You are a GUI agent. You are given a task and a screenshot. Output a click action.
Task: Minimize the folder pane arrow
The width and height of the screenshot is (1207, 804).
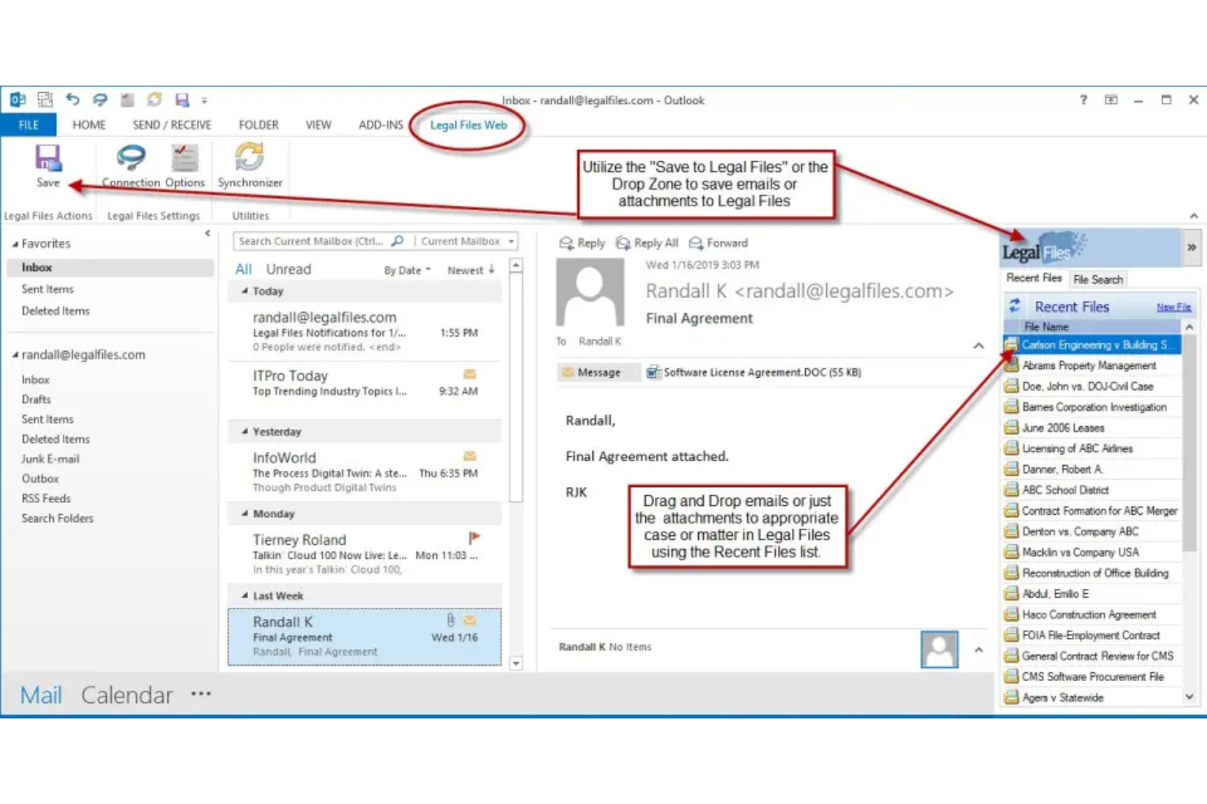pos(207,234)
